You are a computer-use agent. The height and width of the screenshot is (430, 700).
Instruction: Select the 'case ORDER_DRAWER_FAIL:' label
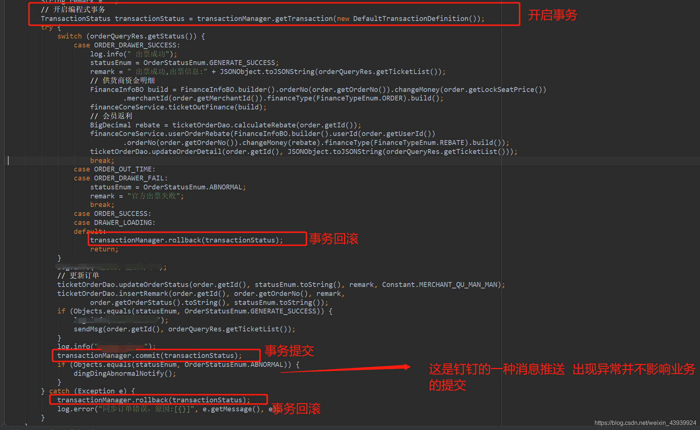click(x=121, y=179)
